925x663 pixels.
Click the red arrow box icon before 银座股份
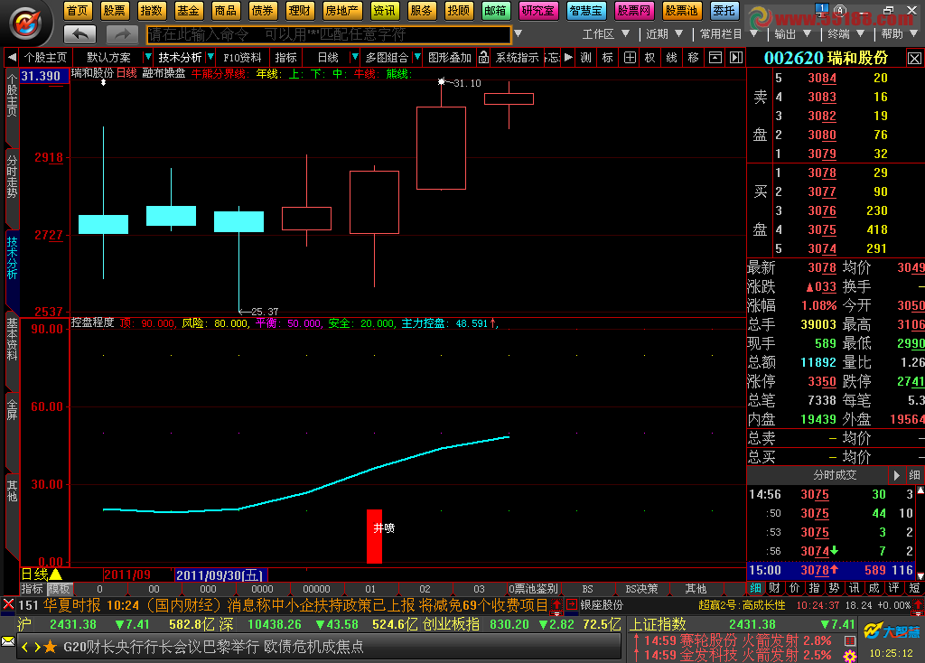(572, 604)
